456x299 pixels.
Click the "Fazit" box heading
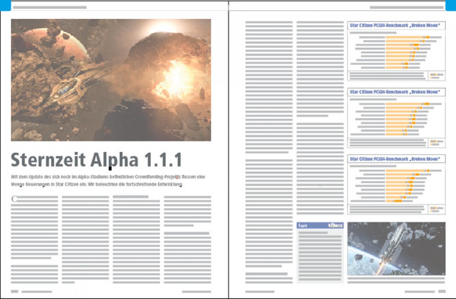tap(303, 225)
